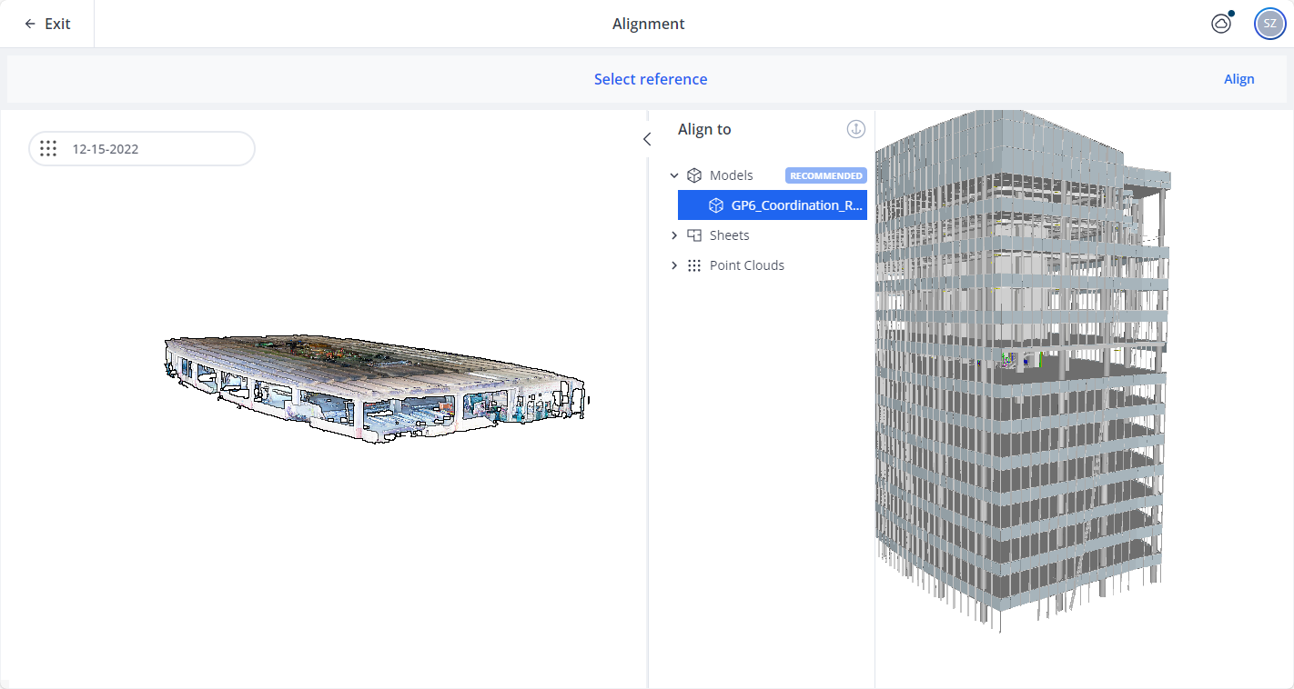Open the SZ user avatar menu
The height and width of the screenshot is (689, 1294).
pyautogui.click(x=1269, y=25)
